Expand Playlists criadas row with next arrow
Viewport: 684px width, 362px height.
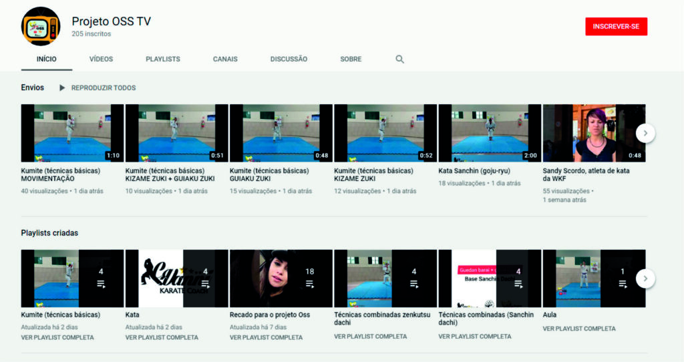click(645, 279)
